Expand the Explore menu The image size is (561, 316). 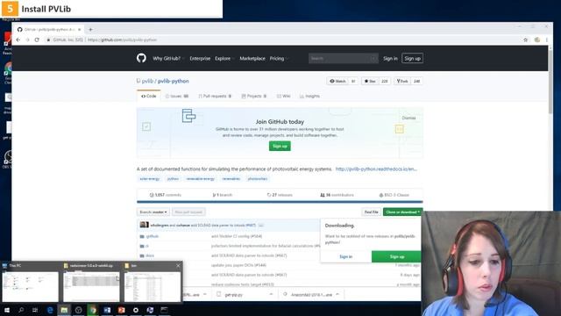pos(224,59)
